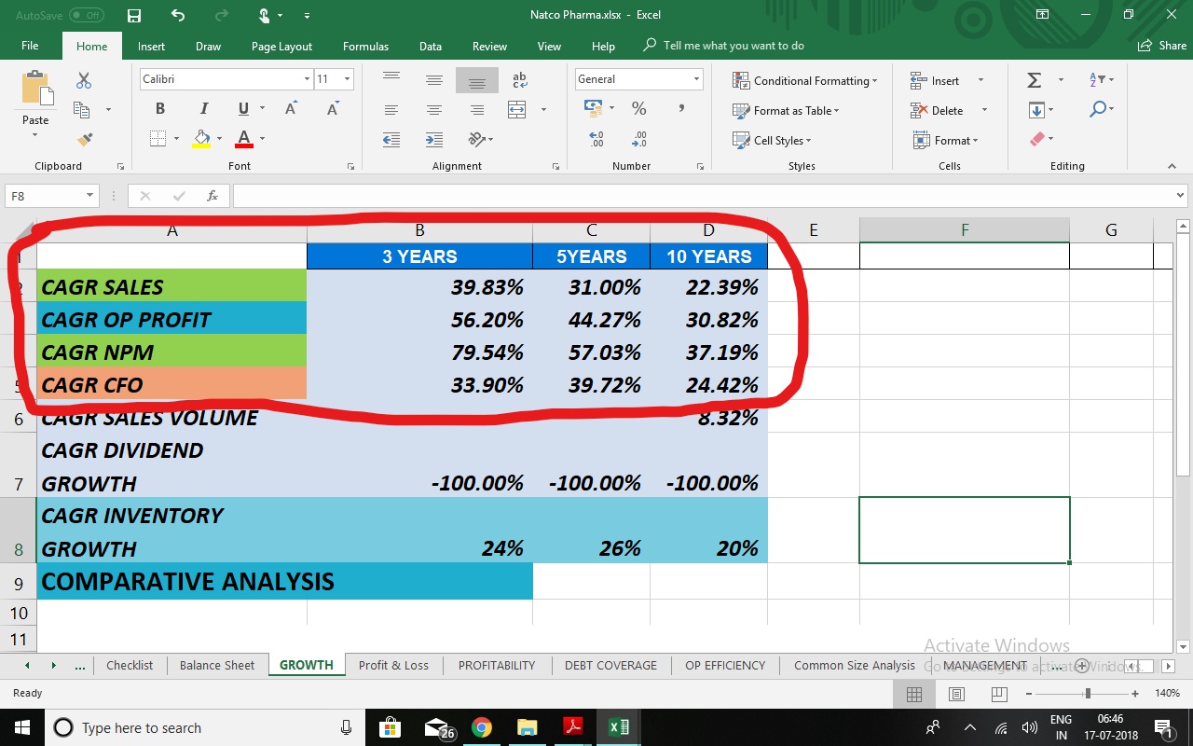
Task: Apply Percent Style number format
Action: (x=638, y=109)
